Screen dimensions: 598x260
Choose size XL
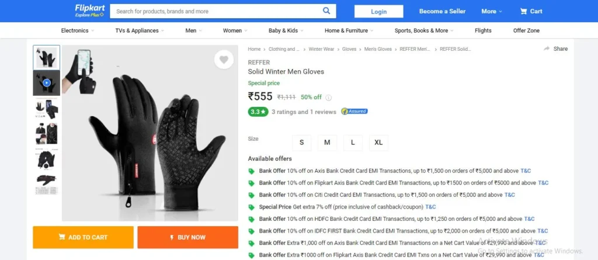[378, 143]
